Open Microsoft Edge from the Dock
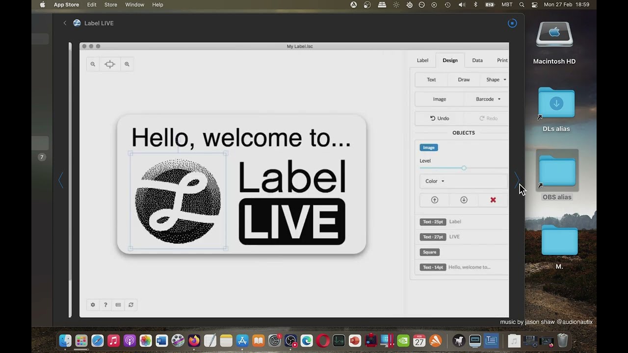628x353 pixels. click(x=307, y=340)
